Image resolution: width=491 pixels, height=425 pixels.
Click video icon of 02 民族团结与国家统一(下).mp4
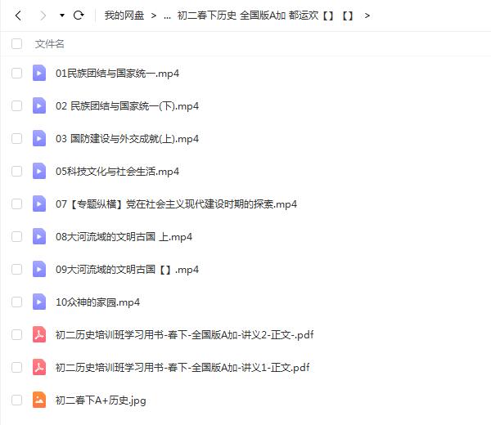[39, 105]
